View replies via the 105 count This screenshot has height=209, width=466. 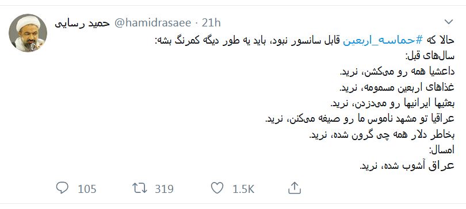[87, 189]
